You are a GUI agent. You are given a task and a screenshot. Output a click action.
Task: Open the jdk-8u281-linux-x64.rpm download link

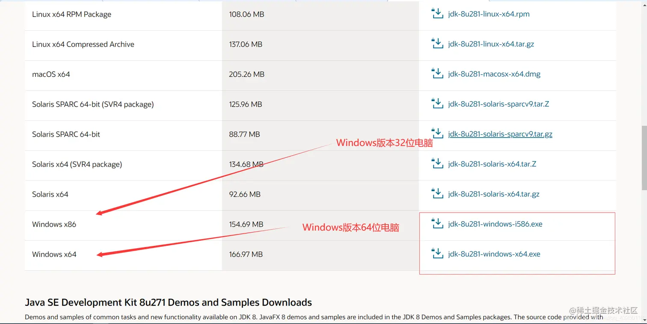tap(489, 14)
